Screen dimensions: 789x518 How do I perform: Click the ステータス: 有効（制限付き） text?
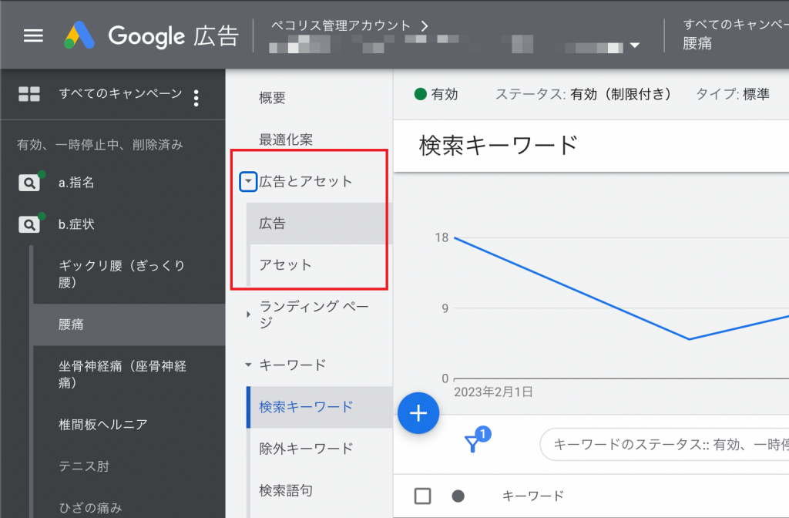(584, 94)
